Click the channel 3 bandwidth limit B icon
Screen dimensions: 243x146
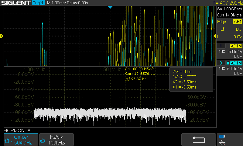(x=228, y=63)
